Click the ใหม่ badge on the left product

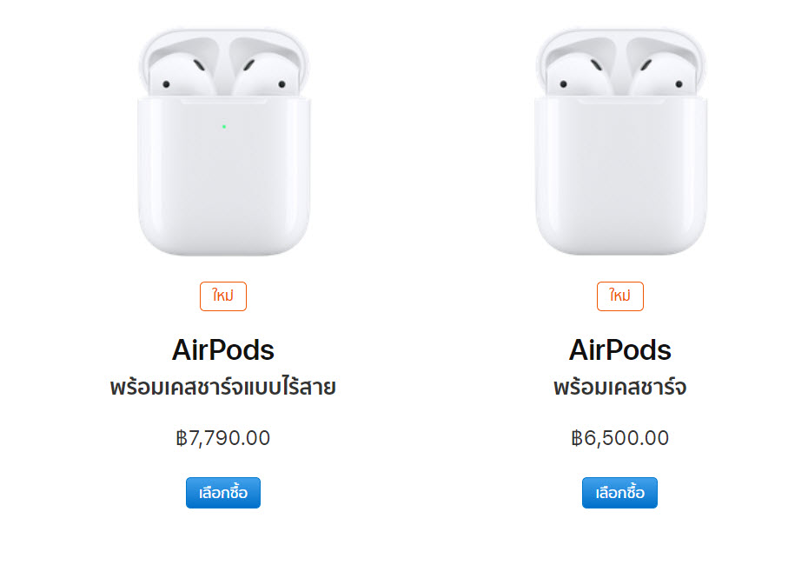tap(223, 296)
